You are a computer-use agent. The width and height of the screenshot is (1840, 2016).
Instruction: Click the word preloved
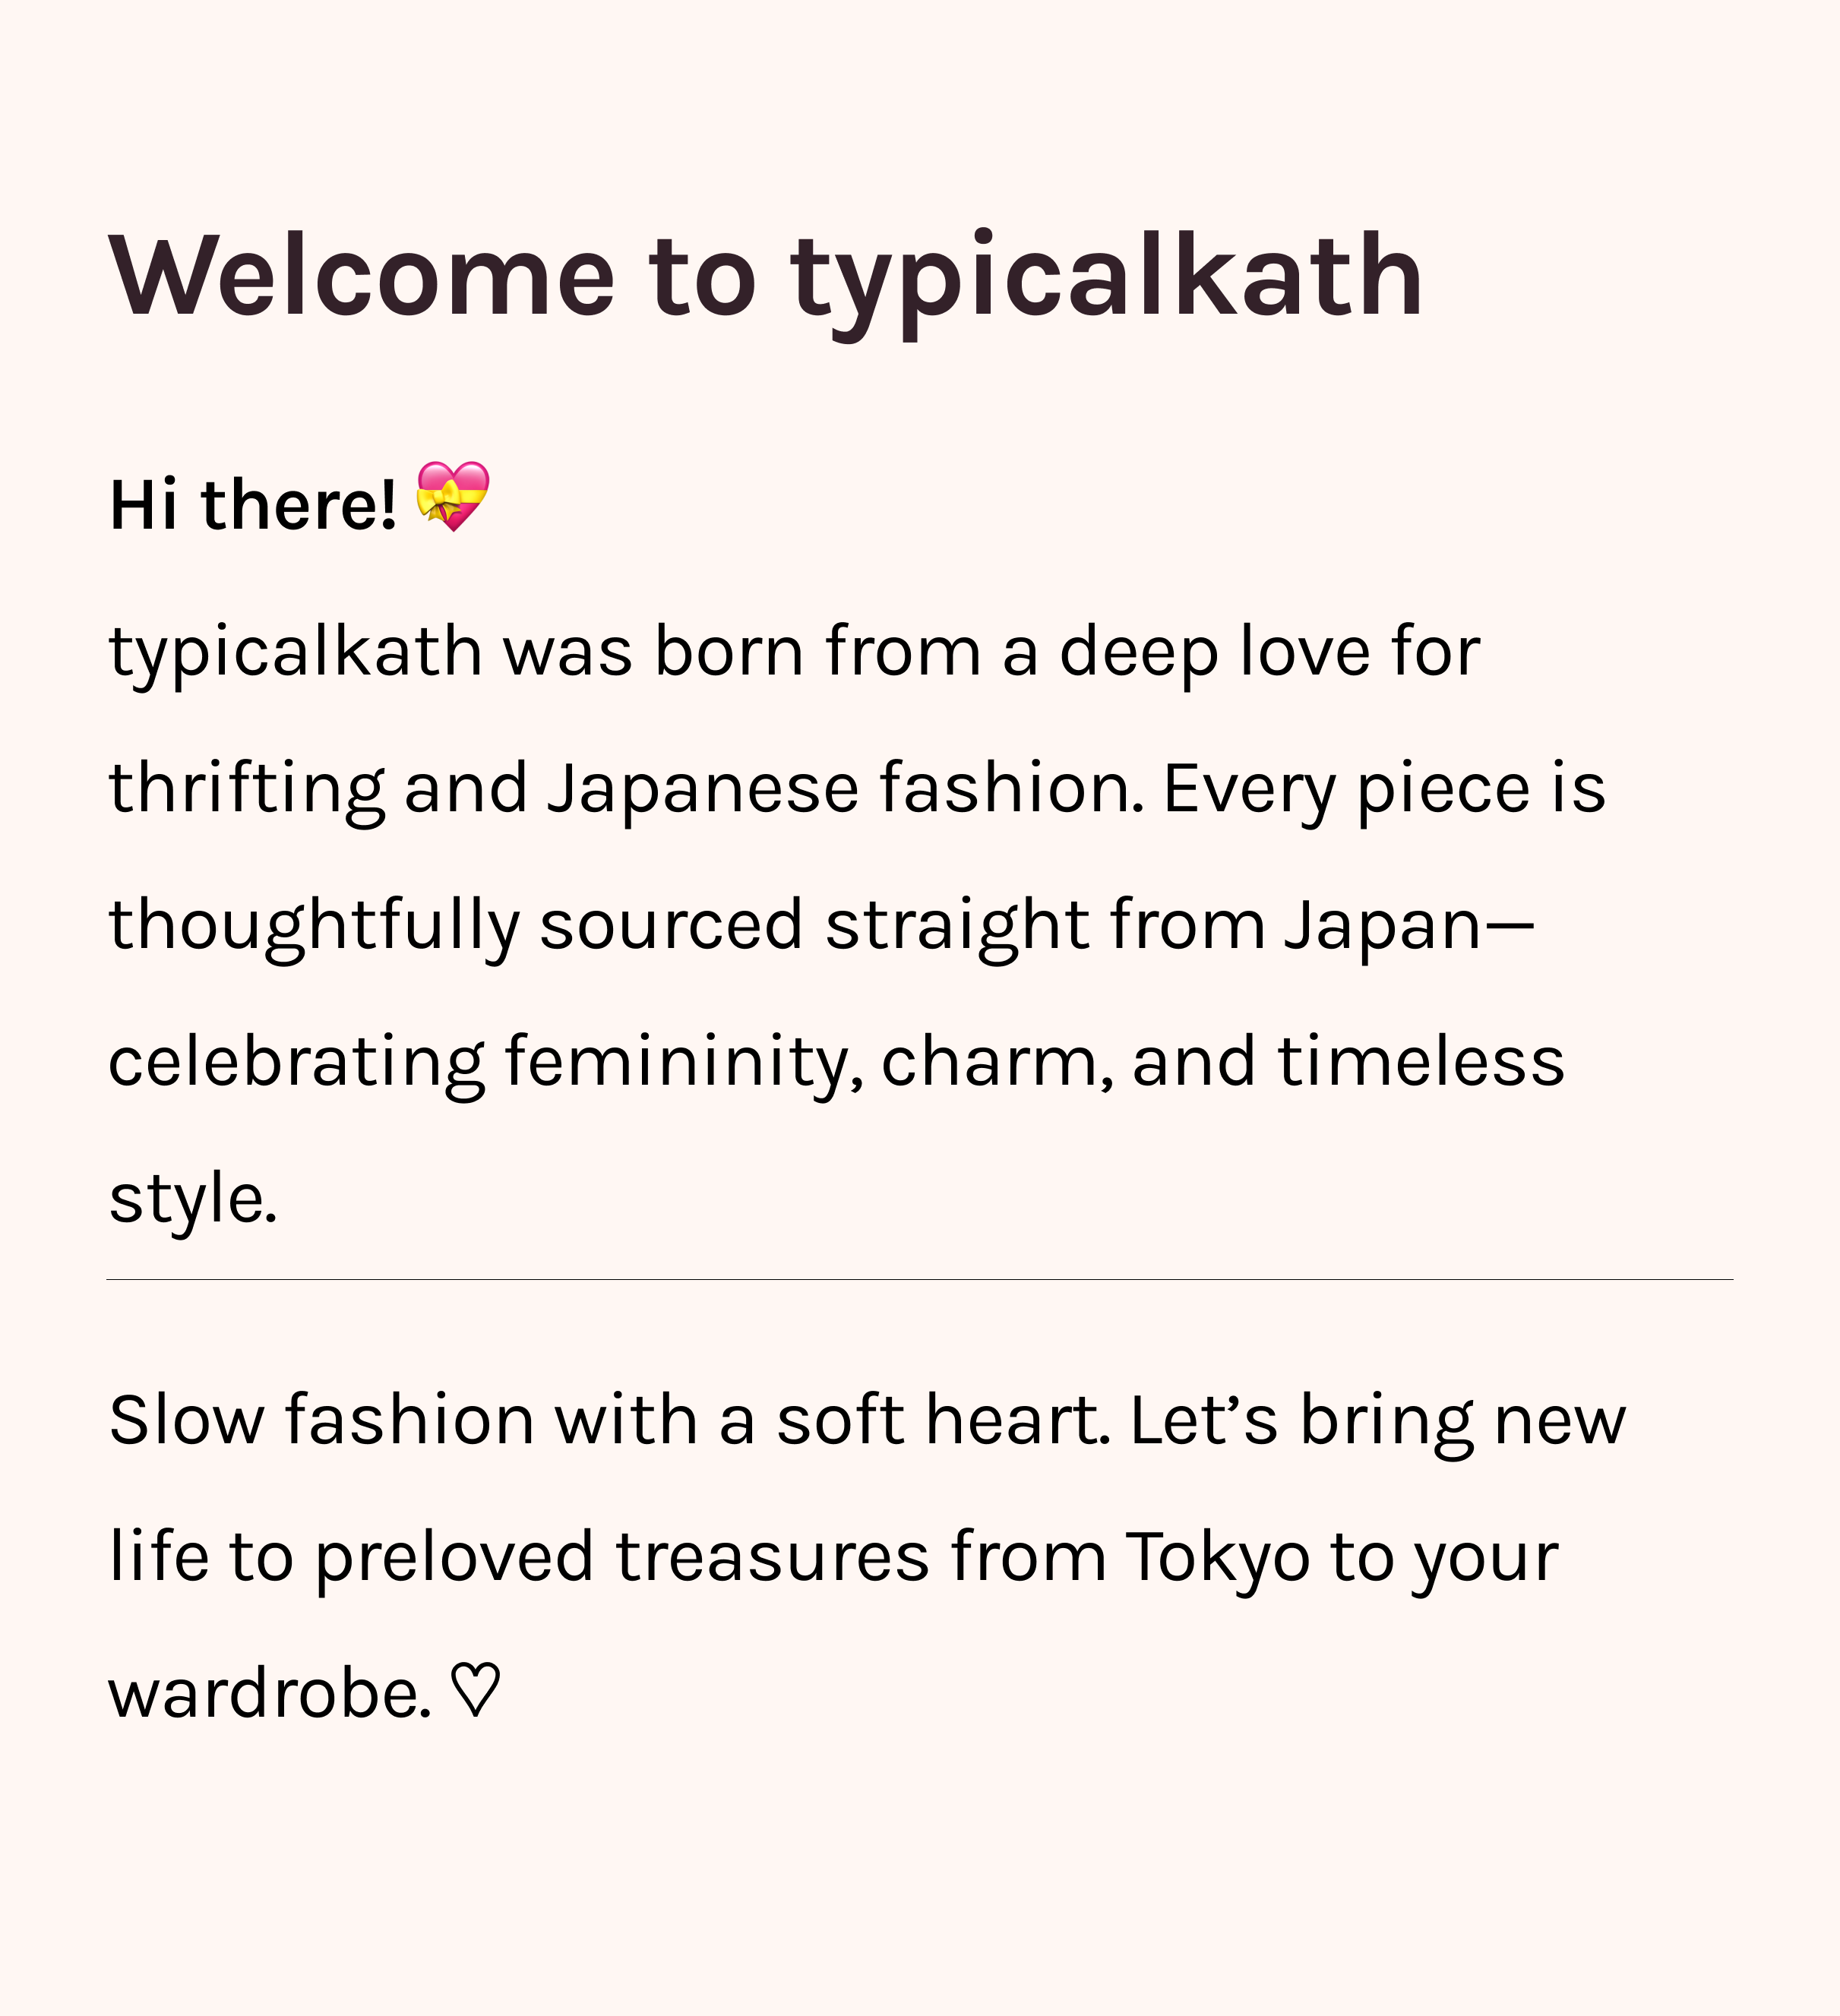[x=455, y=1558]
